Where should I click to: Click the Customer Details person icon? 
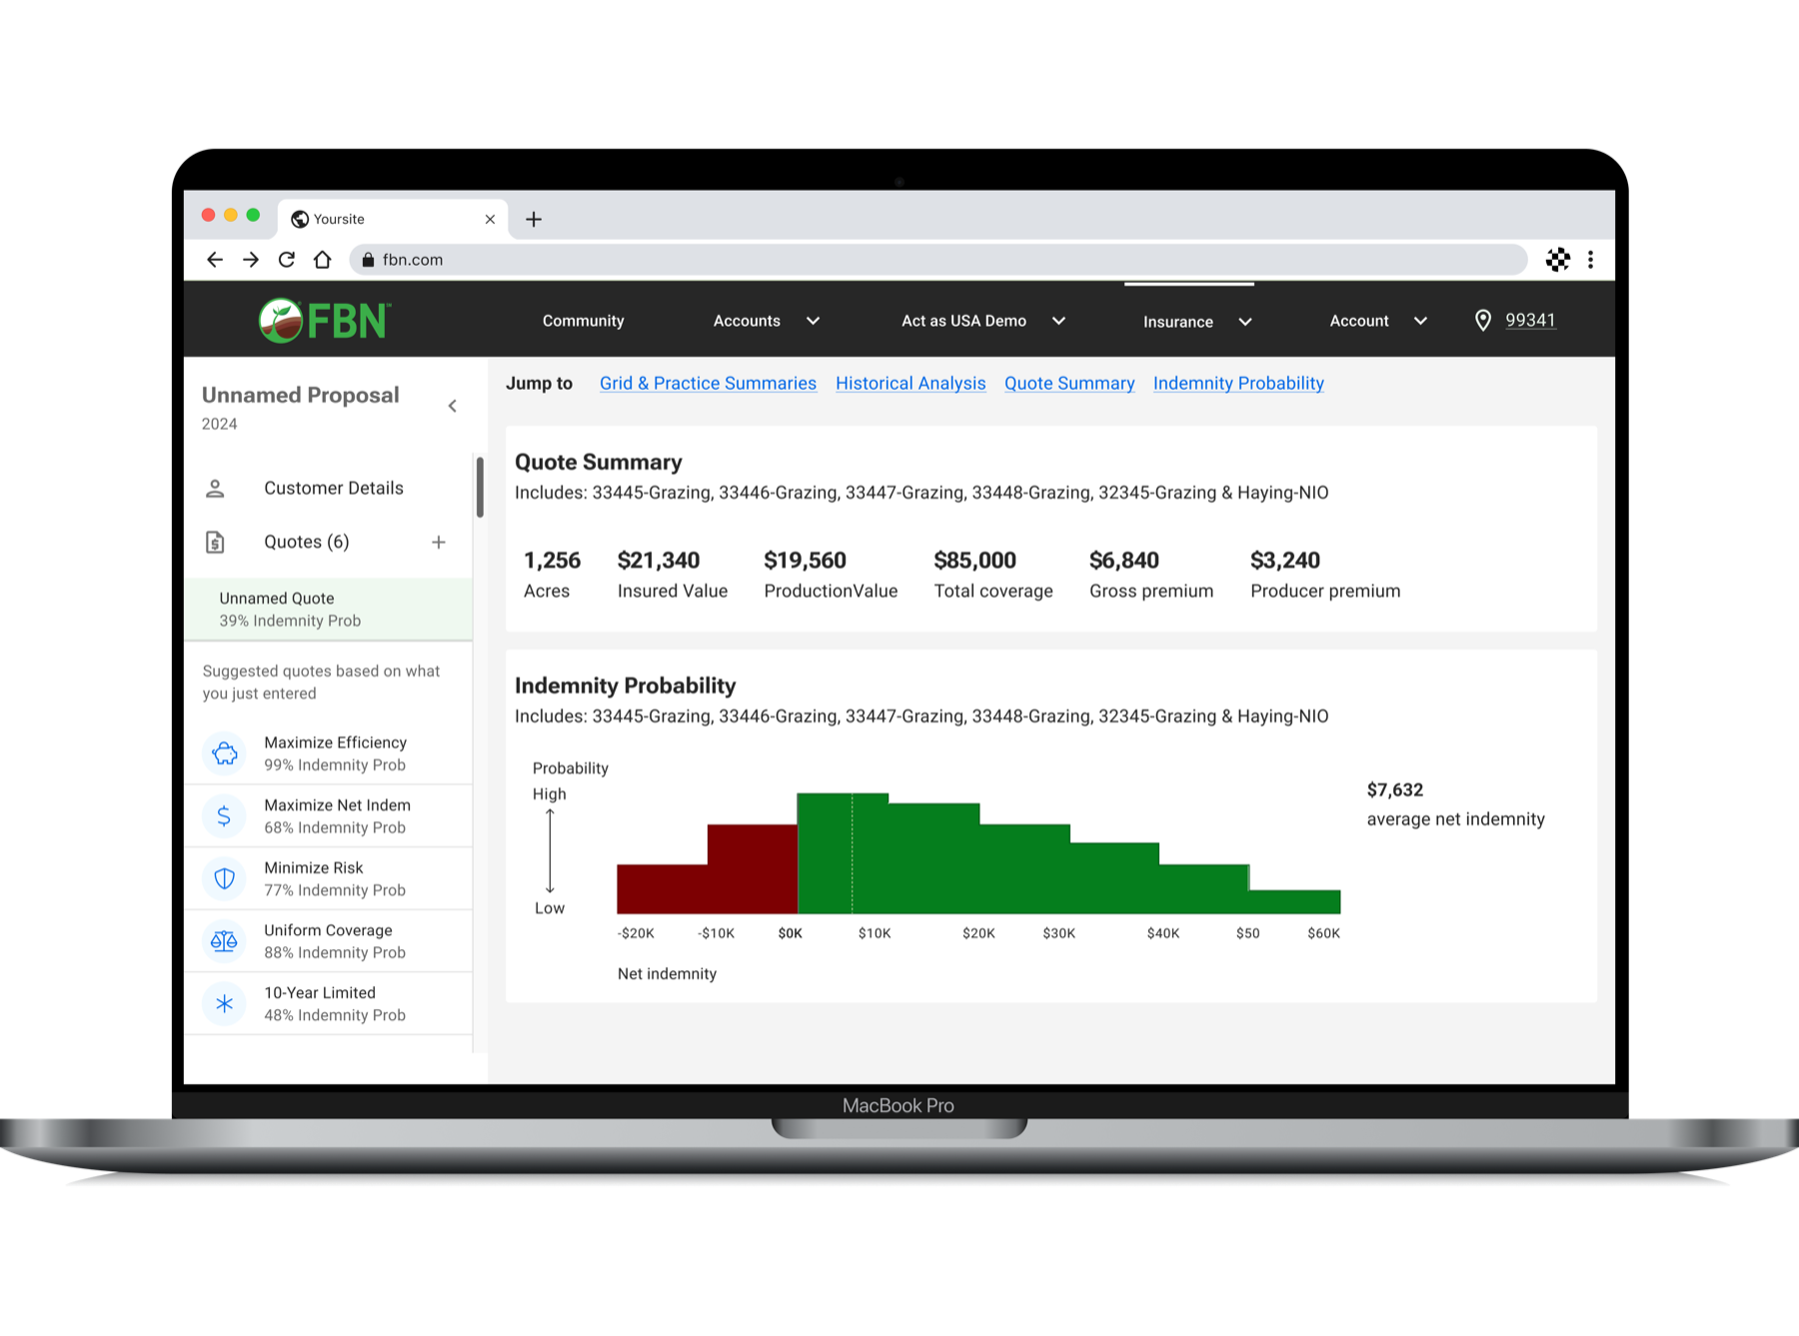(215, 489)
